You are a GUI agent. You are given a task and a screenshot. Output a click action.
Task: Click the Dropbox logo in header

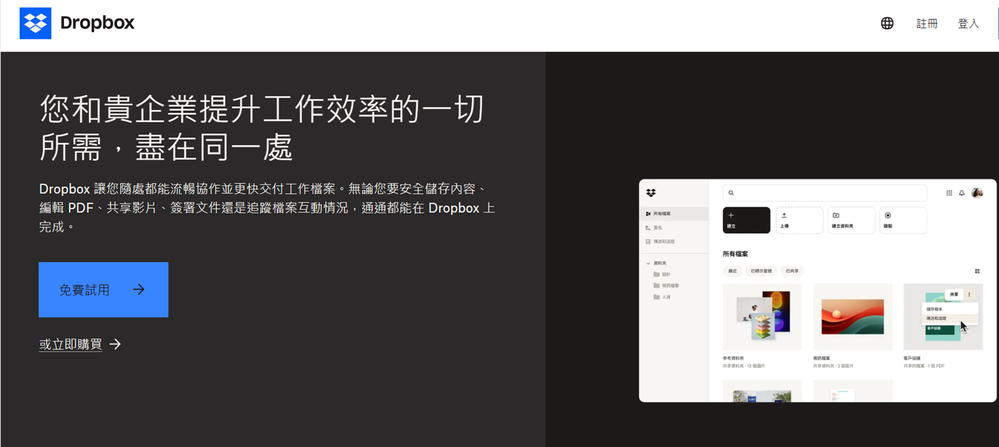point(77,23)
